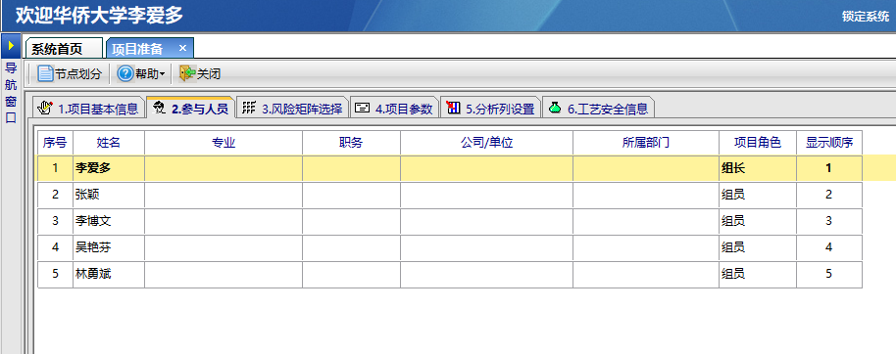Click the 导航窗口 side panel label
896x354 pixels.
coord(10,93)
